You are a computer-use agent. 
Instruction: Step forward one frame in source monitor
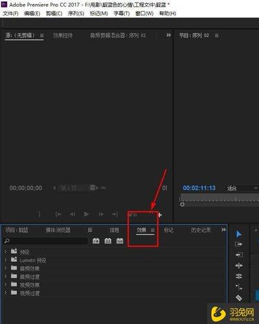[101, 214]
